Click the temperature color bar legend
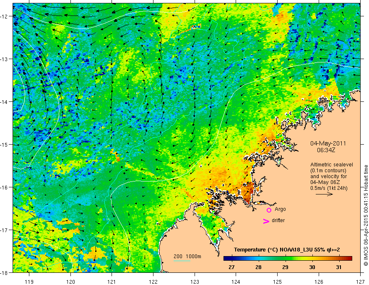Viewport: 369px width, 285px height. point(288,259)
